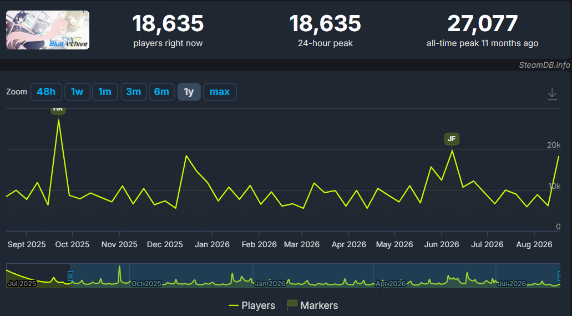
Task: Click the selected range in the navigator
Action: [x=315, y=275]
